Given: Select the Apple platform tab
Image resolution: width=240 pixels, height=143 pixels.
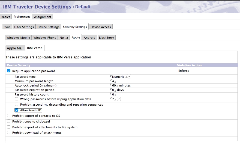Looking at the screenshot, I should click(x=76, y=37).
